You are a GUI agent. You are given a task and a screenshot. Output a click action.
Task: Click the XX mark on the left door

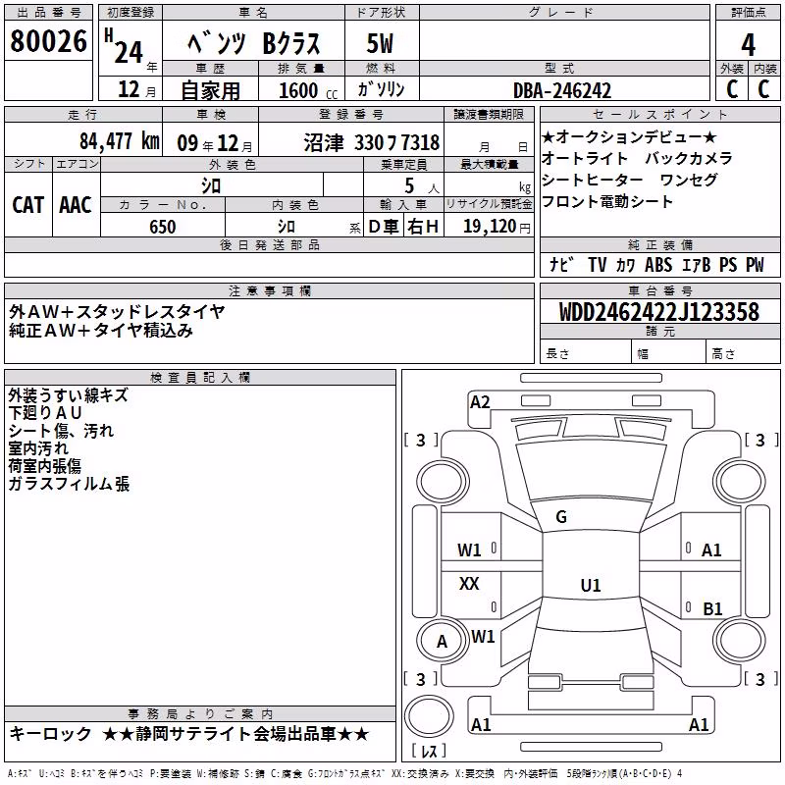tap(469, 583)
